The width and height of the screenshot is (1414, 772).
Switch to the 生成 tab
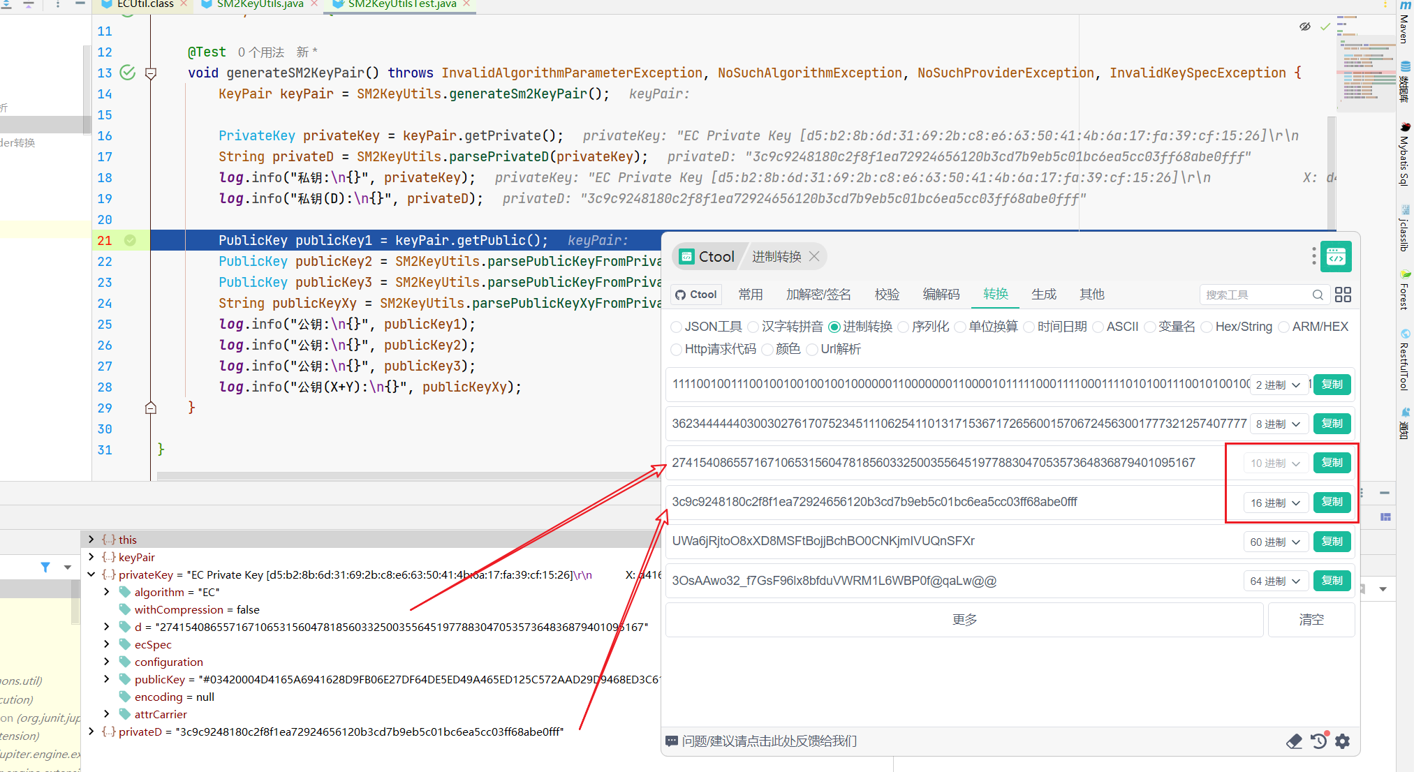pos(1044,295)
